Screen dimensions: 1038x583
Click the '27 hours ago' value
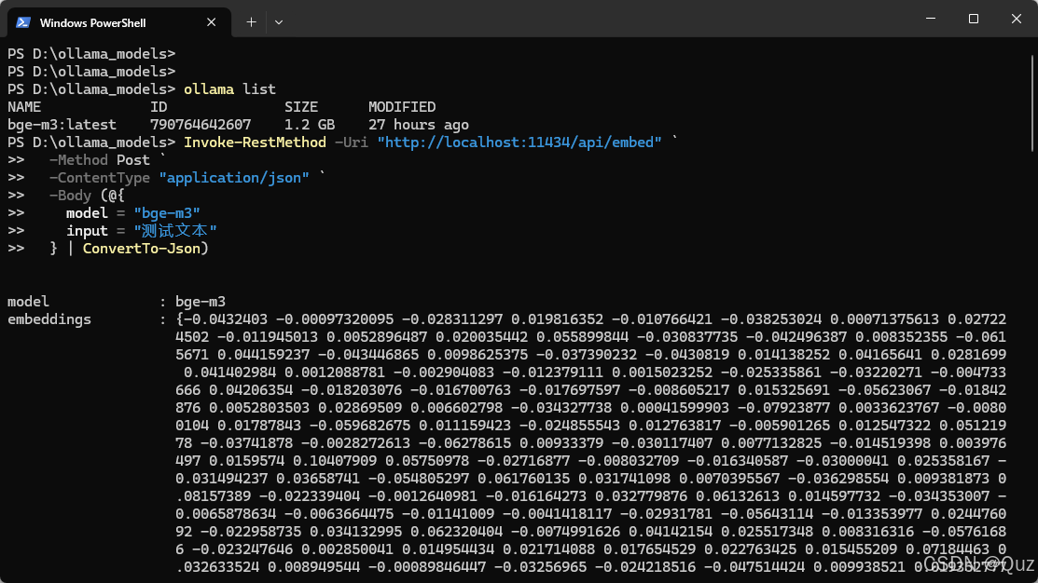coord(419,125)
